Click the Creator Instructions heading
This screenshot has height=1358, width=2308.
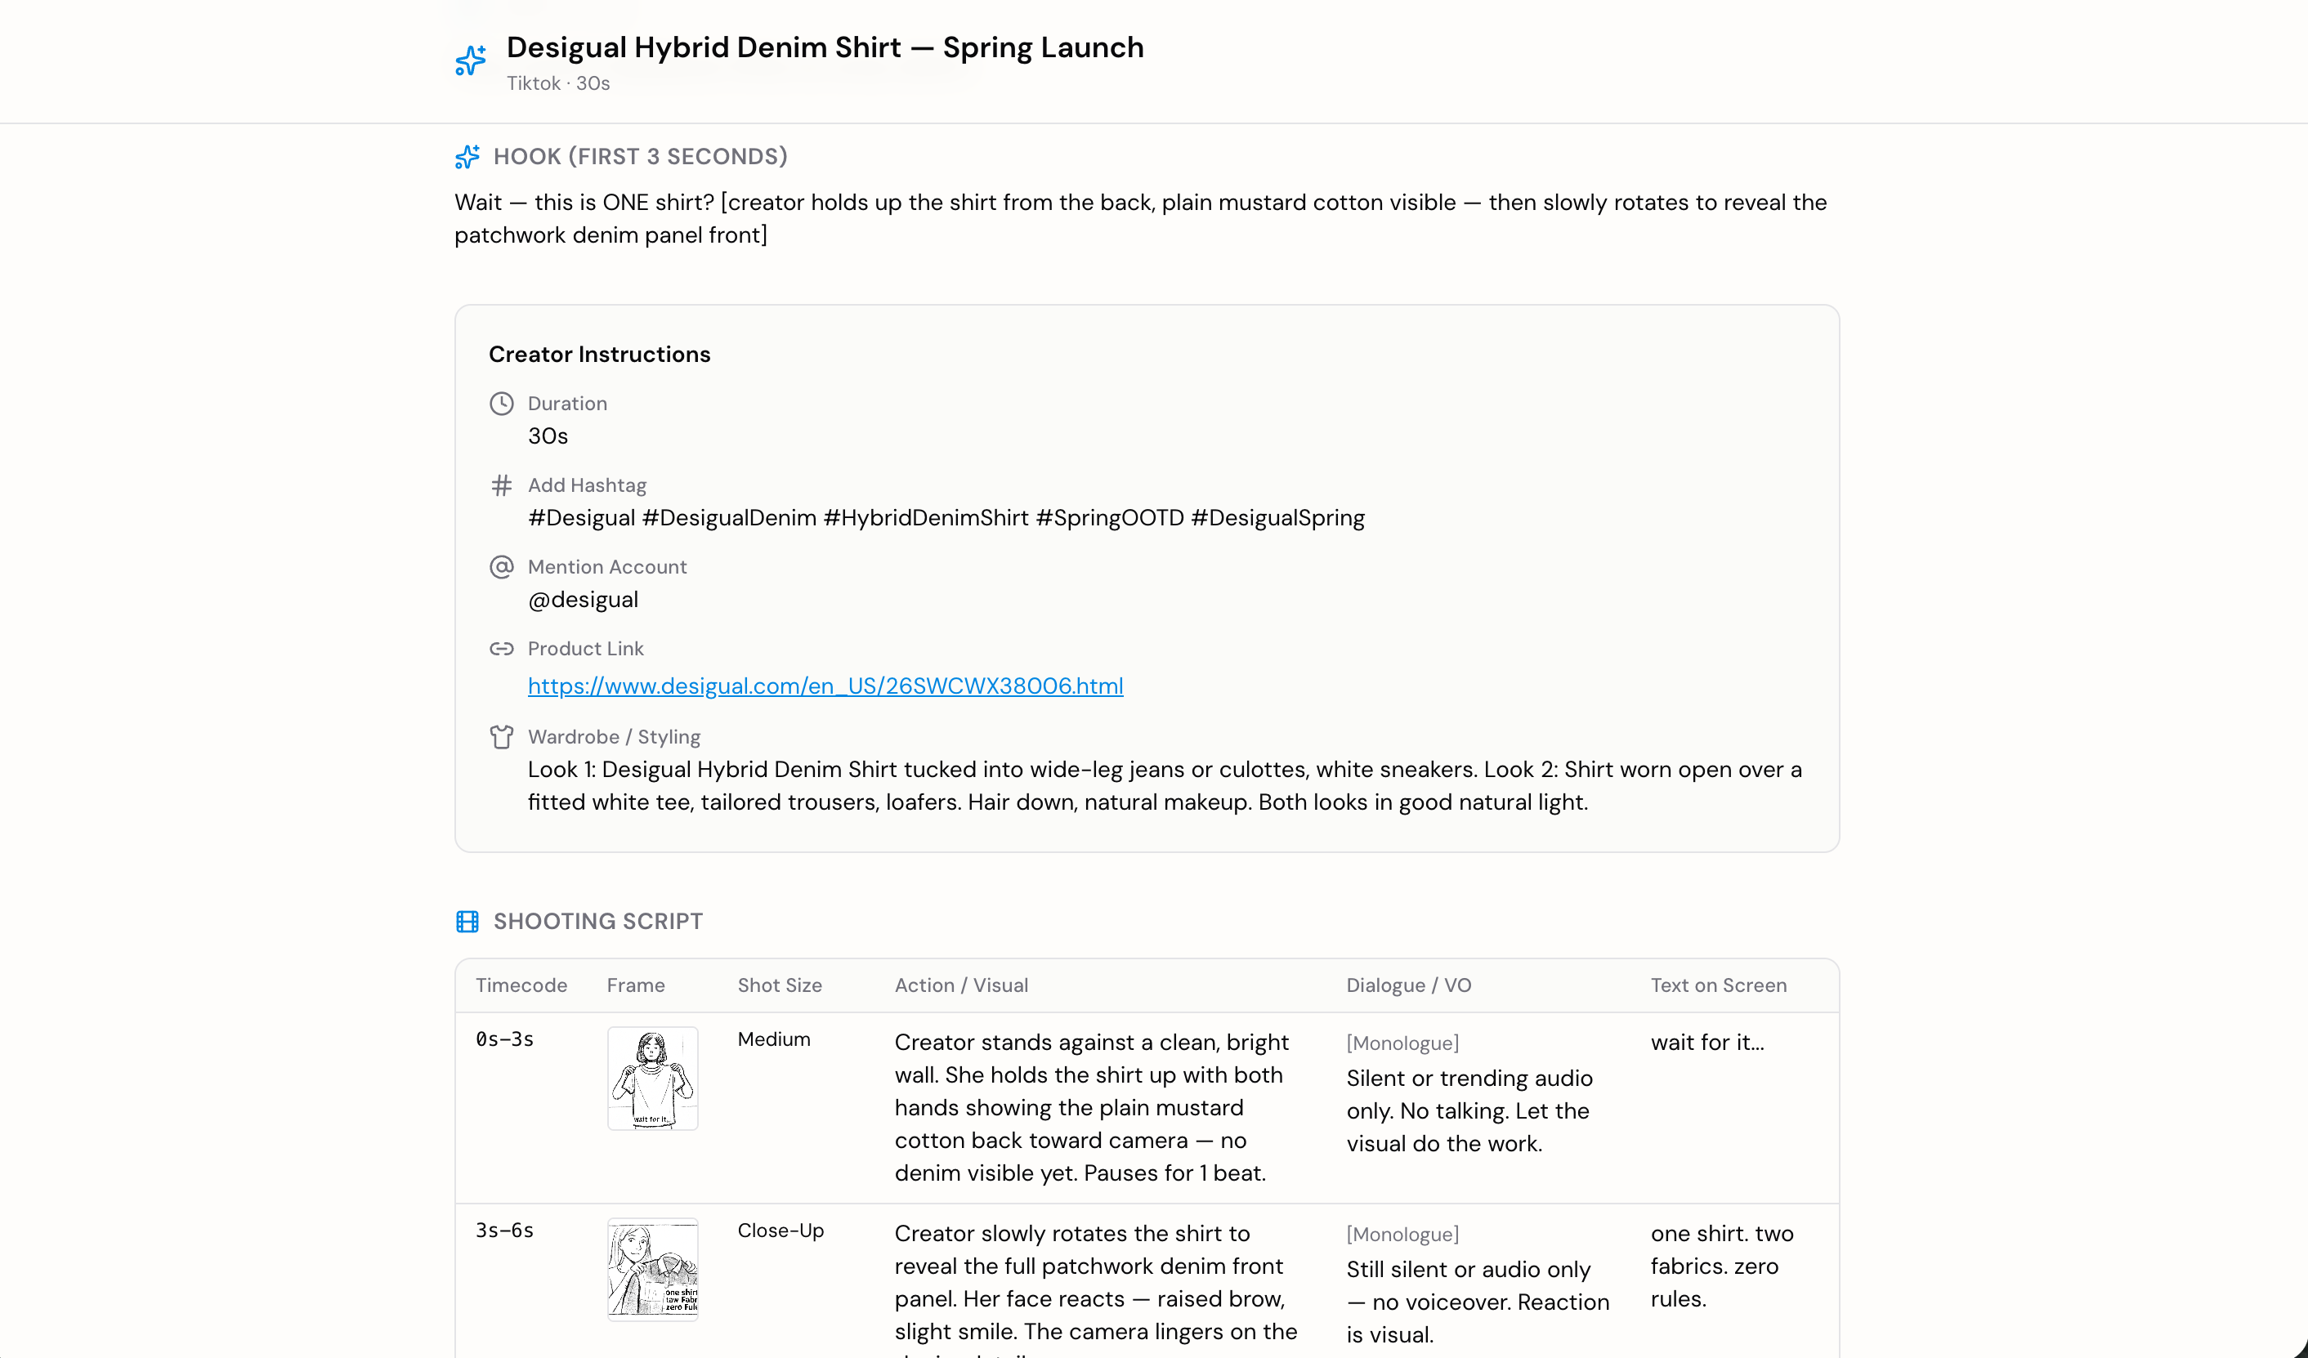(599, 355)
